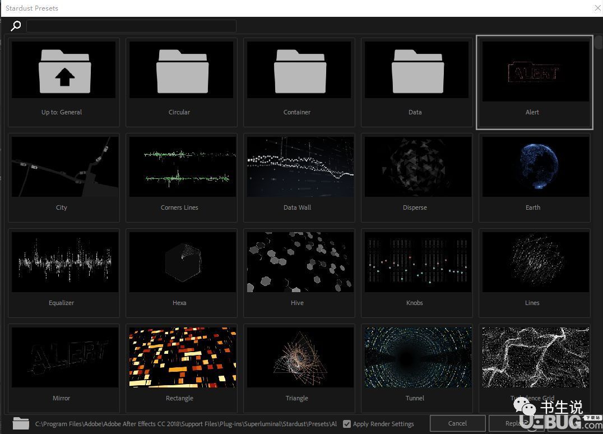This screenshot has width=603, height=434.
Task: Click the Cancel button
Action: (x=458, y=423)
